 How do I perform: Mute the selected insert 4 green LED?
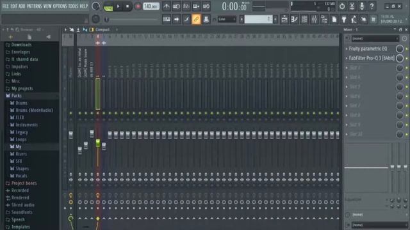pos(98,113)
